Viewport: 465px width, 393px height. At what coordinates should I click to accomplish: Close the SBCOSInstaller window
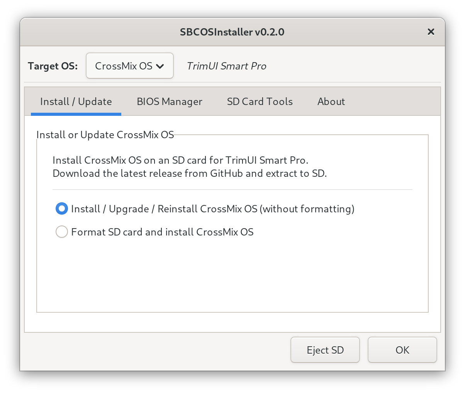pos(431,32)
